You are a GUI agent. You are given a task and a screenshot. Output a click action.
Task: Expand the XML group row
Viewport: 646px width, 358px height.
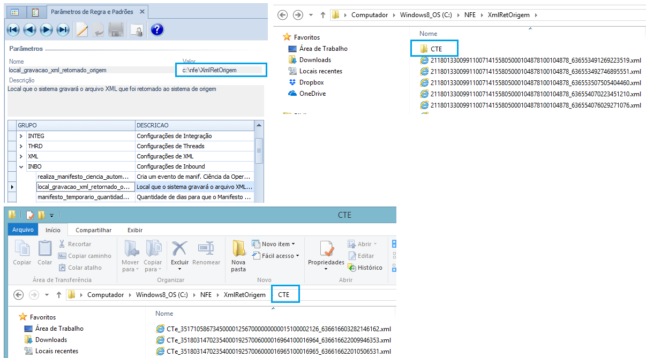point(21,156)
